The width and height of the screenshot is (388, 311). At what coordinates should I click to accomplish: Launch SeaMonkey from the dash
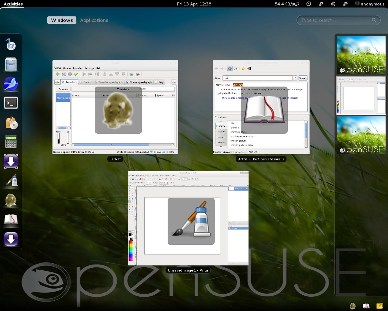(x=11, y=84)
